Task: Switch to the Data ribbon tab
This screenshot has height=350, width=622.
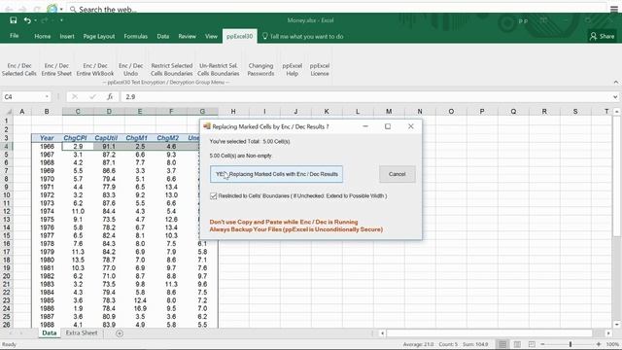Action: coord(162,36)
